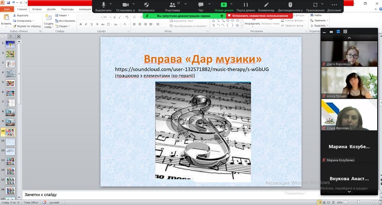382x205 pixels.
Task: Click the Undo arrow in quick access toolbar
Action: pos(14,3)
